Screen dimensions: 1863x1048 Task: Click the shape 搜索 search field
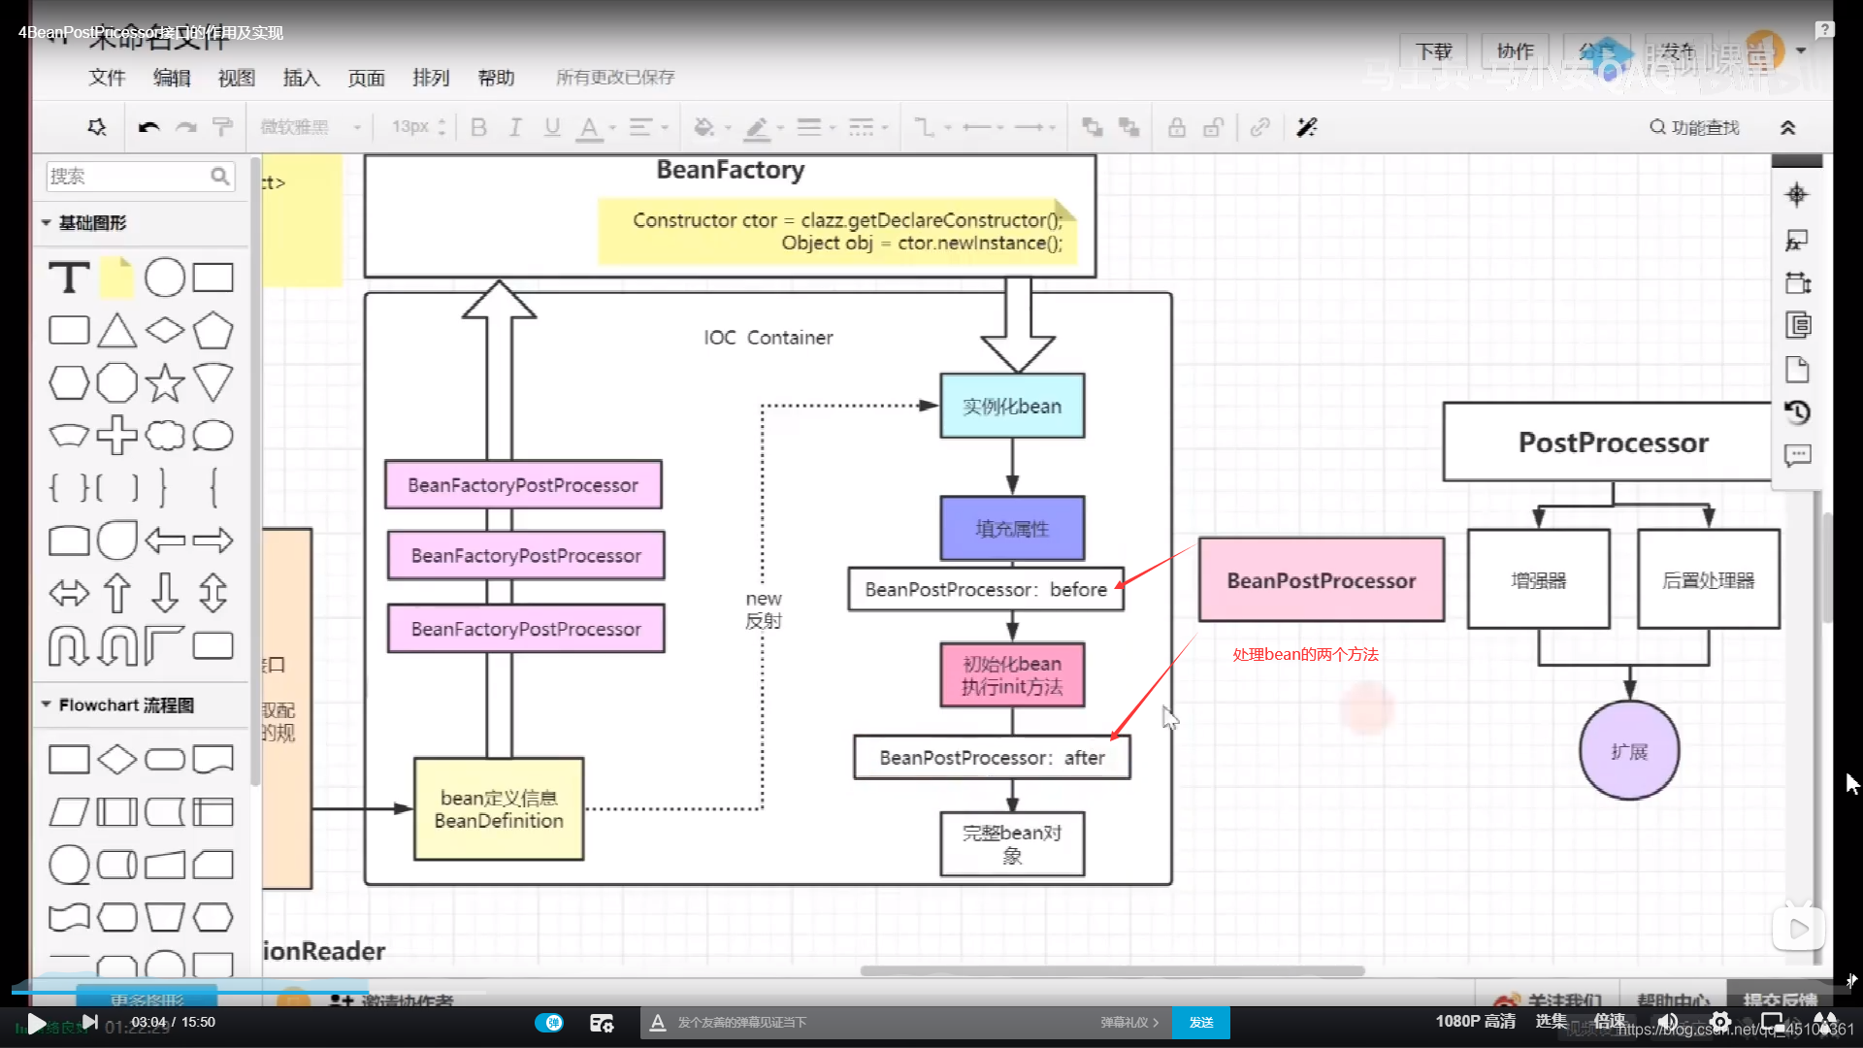coord(140,176)
